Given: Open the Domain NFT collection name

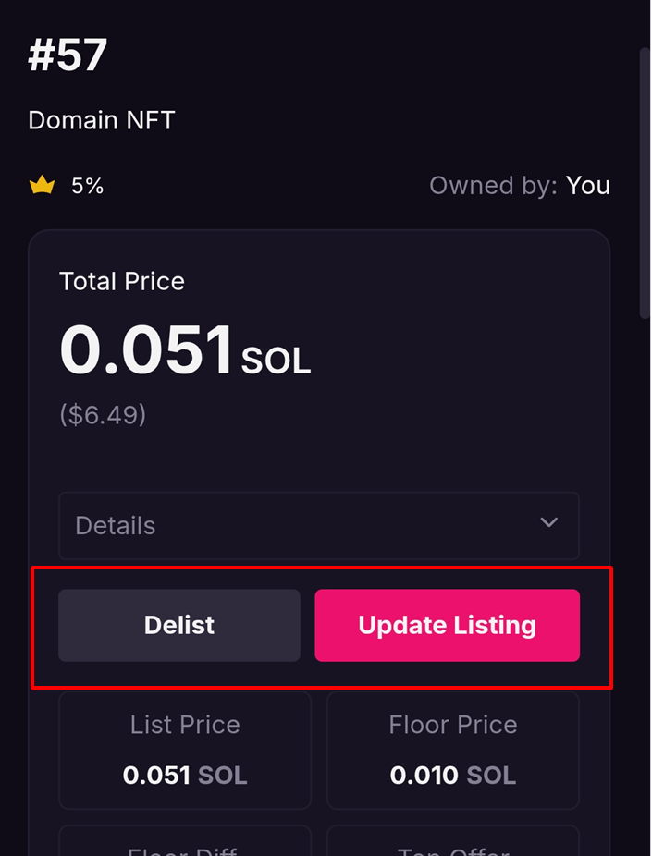Looking at the screenshot, I should [x=101, y=120].
